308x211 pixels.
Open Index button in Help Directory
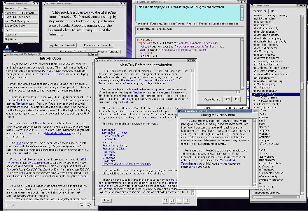coord(21,30)
